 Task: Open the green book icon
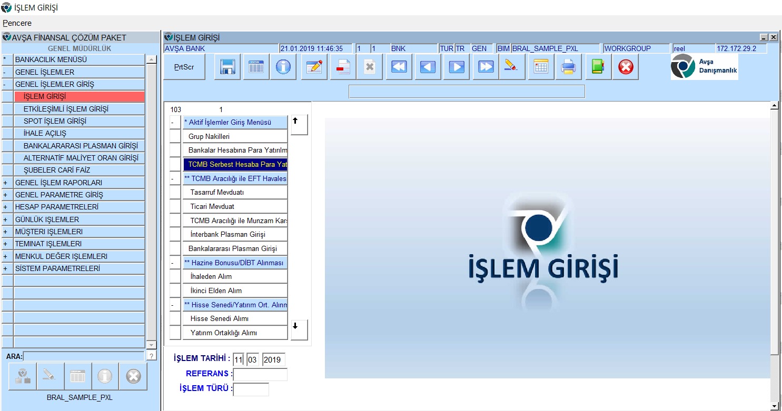click(x=598, y=67)
